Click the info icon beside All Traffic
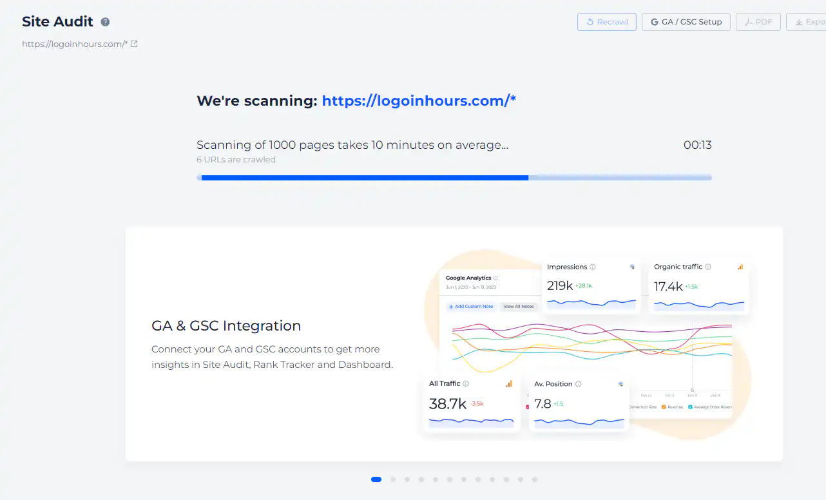This screenshot has width=826, height=500. pos(466,383)
